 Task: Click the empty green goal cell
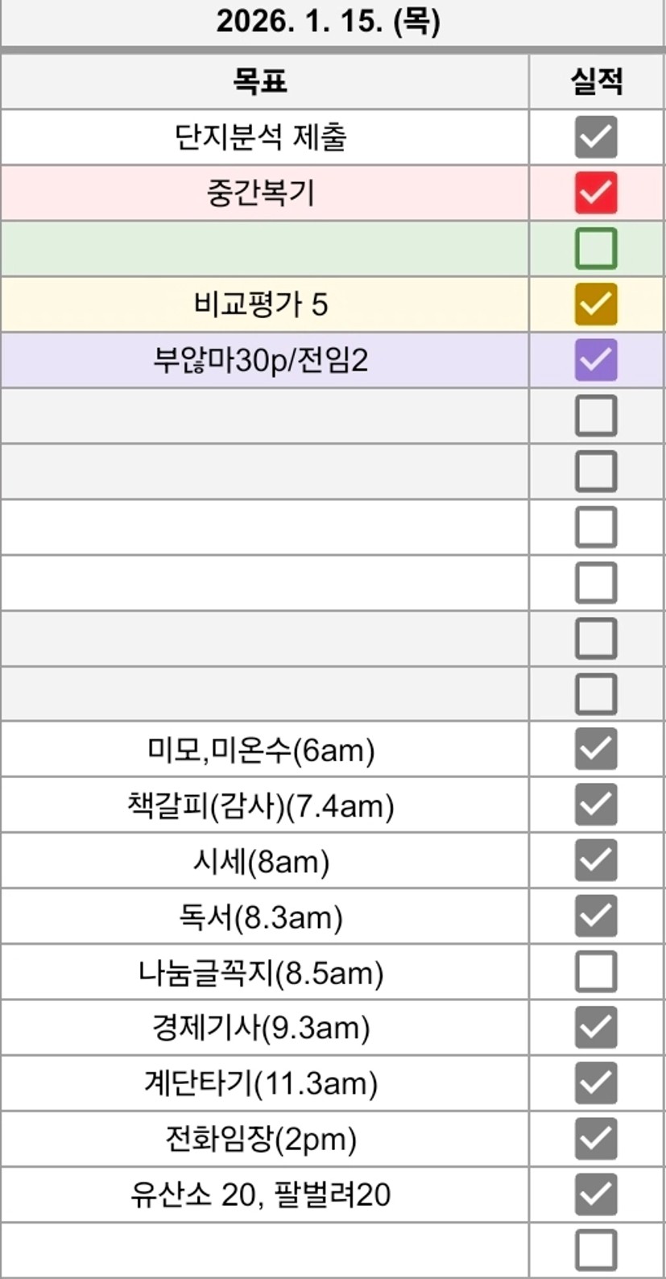point(260,249)
